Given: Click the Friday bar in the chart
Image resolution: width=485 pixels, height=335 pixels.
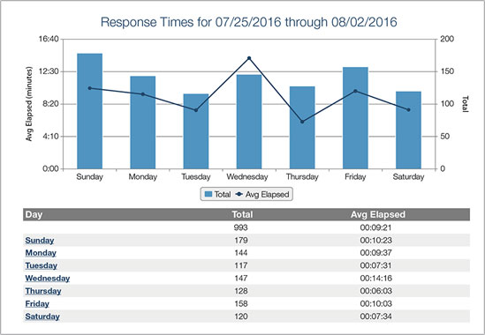Looking at the screenshot, I should click(355, 118).
